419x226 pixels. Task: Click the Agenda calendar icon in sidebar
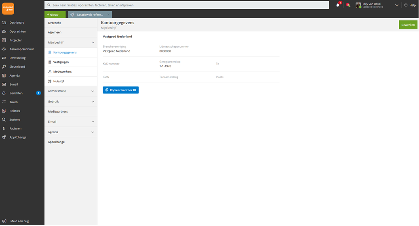(4, 75)
